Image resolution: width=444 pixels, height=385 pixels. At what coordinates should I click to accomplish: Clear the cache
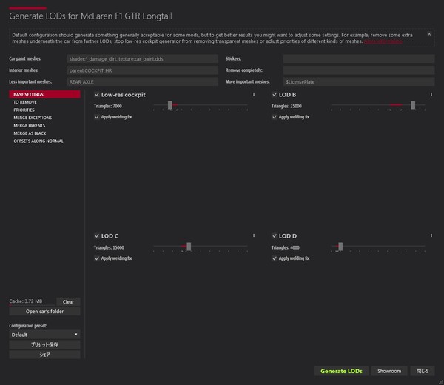point(68,302)
